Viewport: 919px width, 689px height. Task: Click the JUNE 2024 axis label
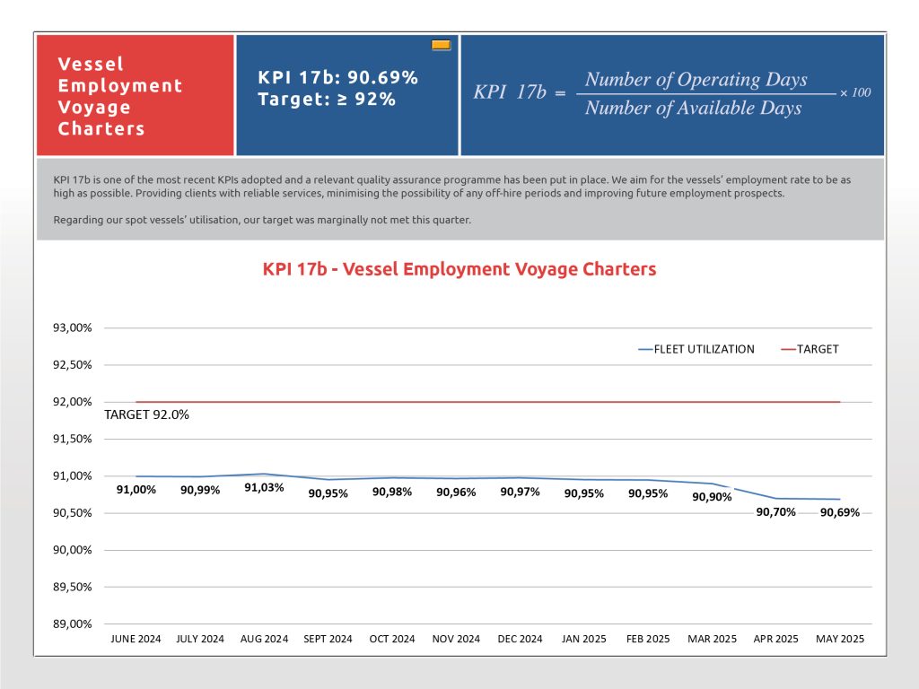(136, 639)
